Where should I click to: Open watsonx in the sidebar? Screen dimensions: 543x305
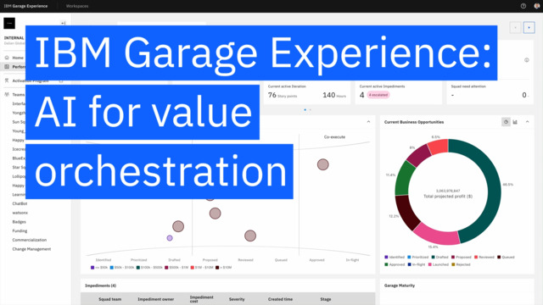[x=20, y=213]
